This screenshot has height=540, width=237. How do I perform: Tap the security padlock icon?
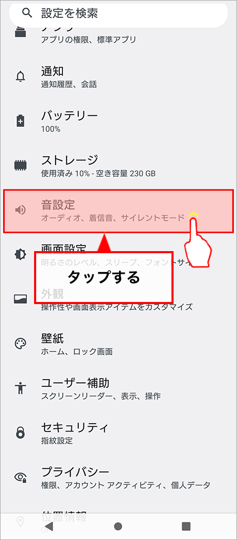[x=20, y=433]
